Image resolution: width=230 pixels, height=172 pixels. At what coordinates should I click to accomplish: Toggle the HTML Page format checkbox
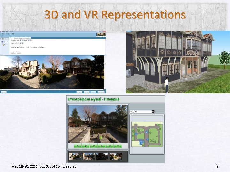(39, 48)
